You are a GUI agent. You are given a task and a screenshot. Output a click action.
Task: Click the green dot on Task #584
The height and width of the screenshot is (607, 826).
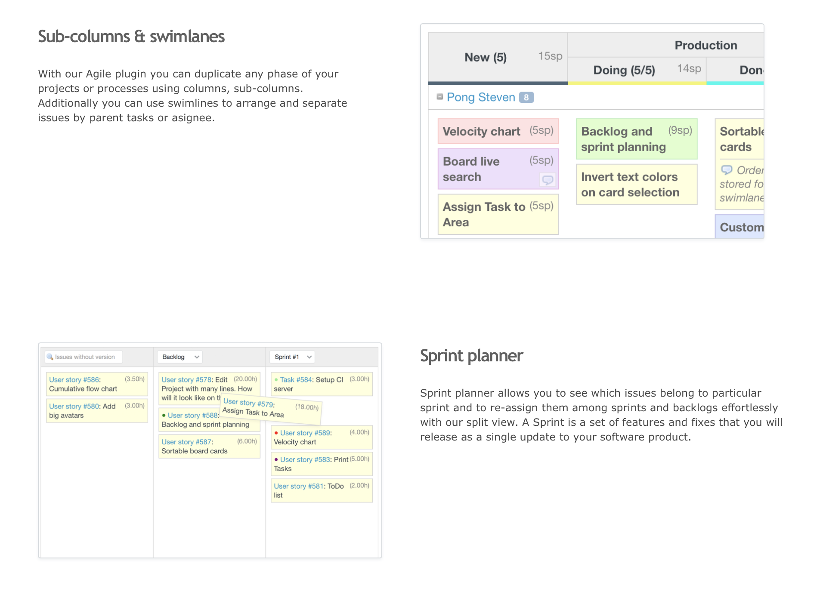tap(276, 380)
